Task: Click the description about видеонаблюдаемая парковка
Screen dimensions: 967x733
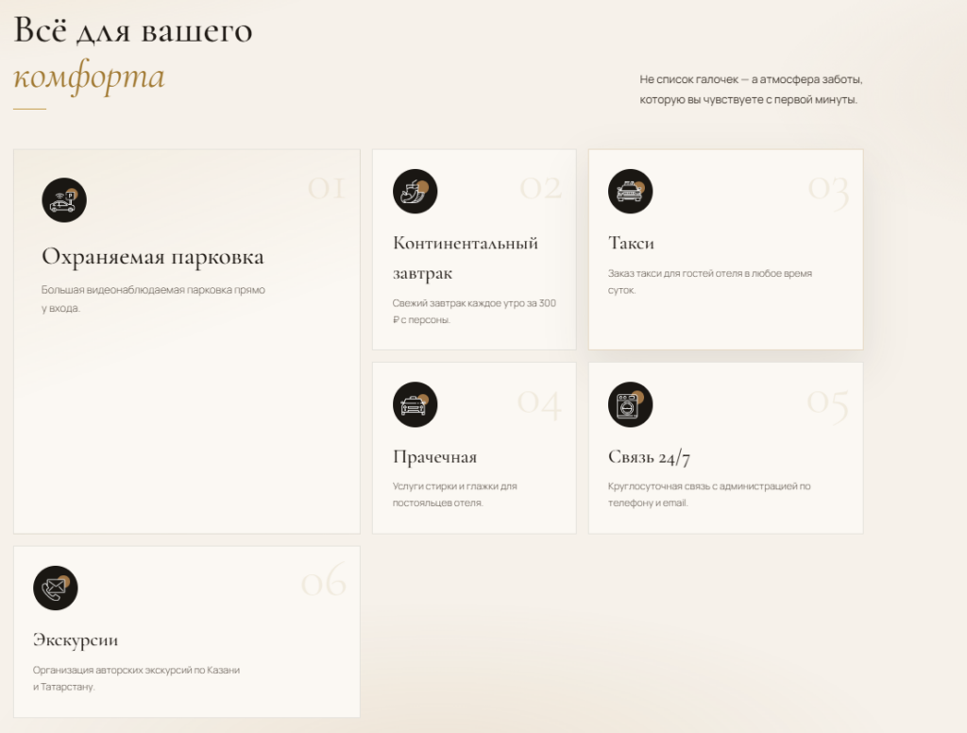Action: point(153,298)
